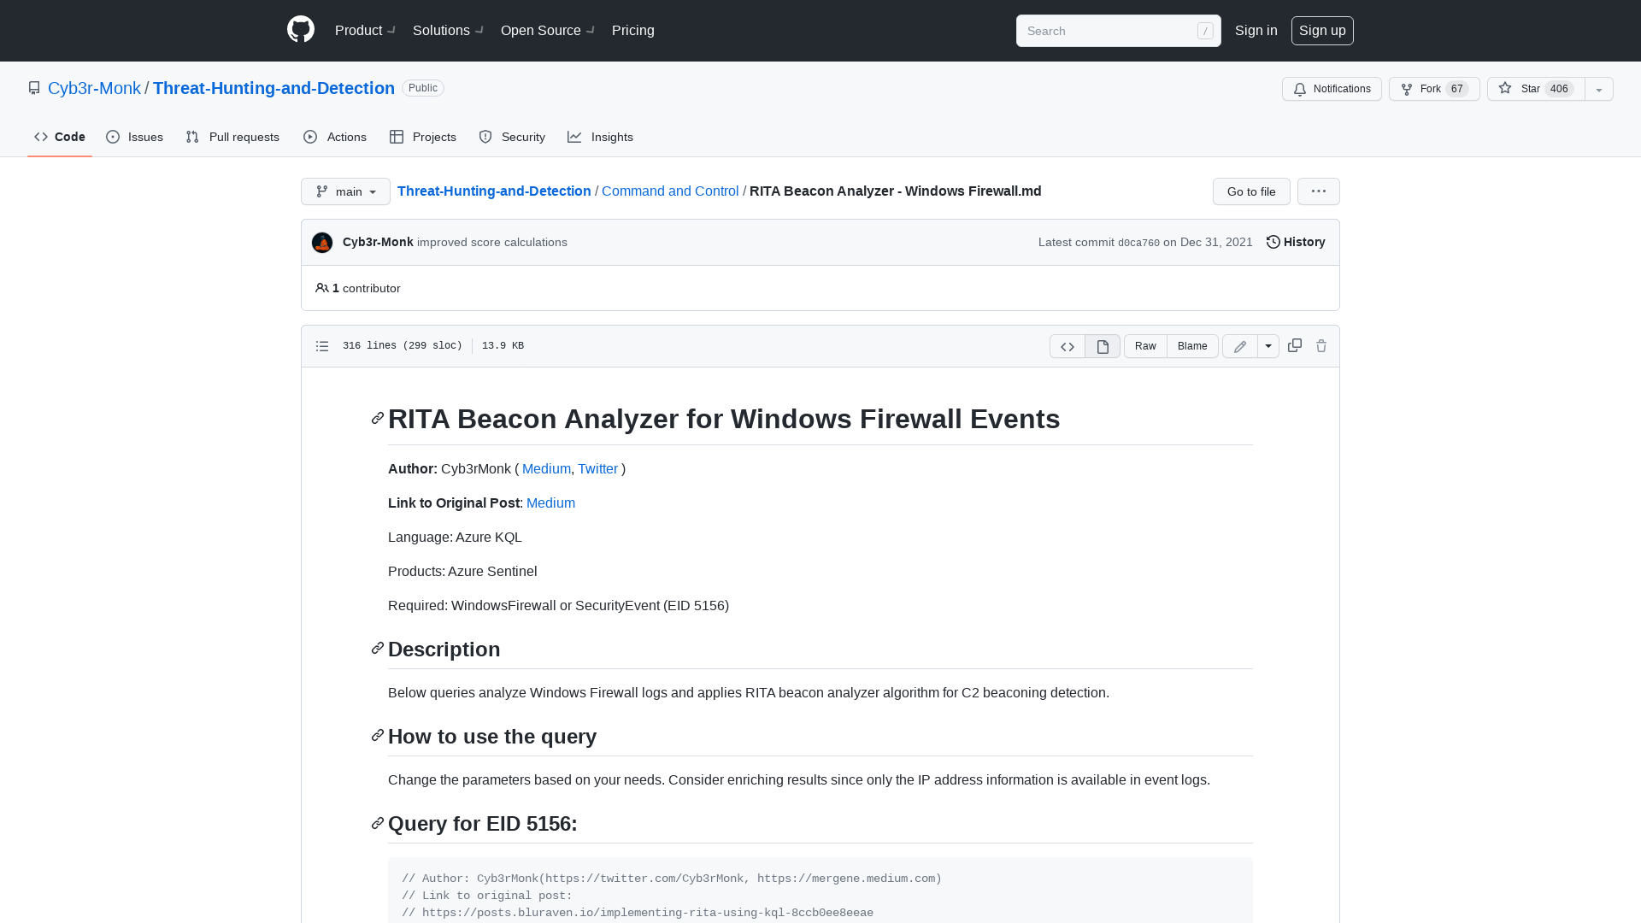1641x923 pixels.
Task: Copy raw contents icon
Action: coord(1295,345)
